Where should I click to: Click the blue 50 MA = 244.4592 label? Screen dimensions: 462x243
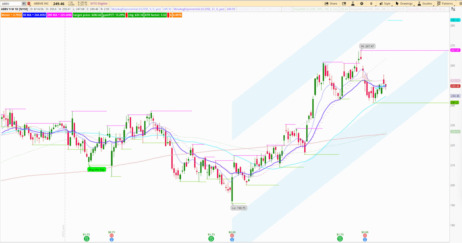34,15
